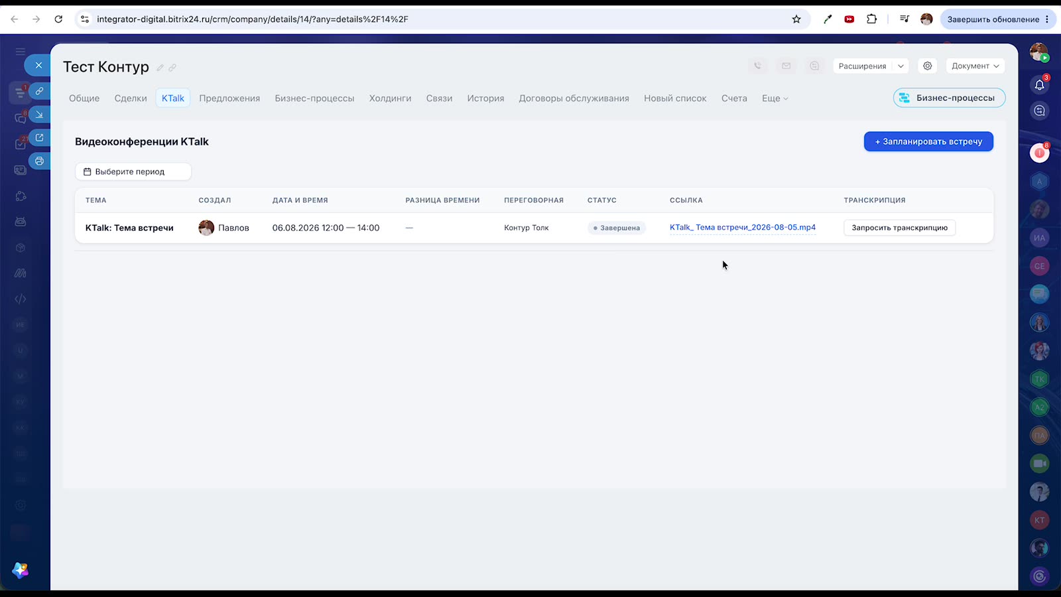Open the chat icon under the bell
The image size is (1061, 597).
tap(1039, 111)
